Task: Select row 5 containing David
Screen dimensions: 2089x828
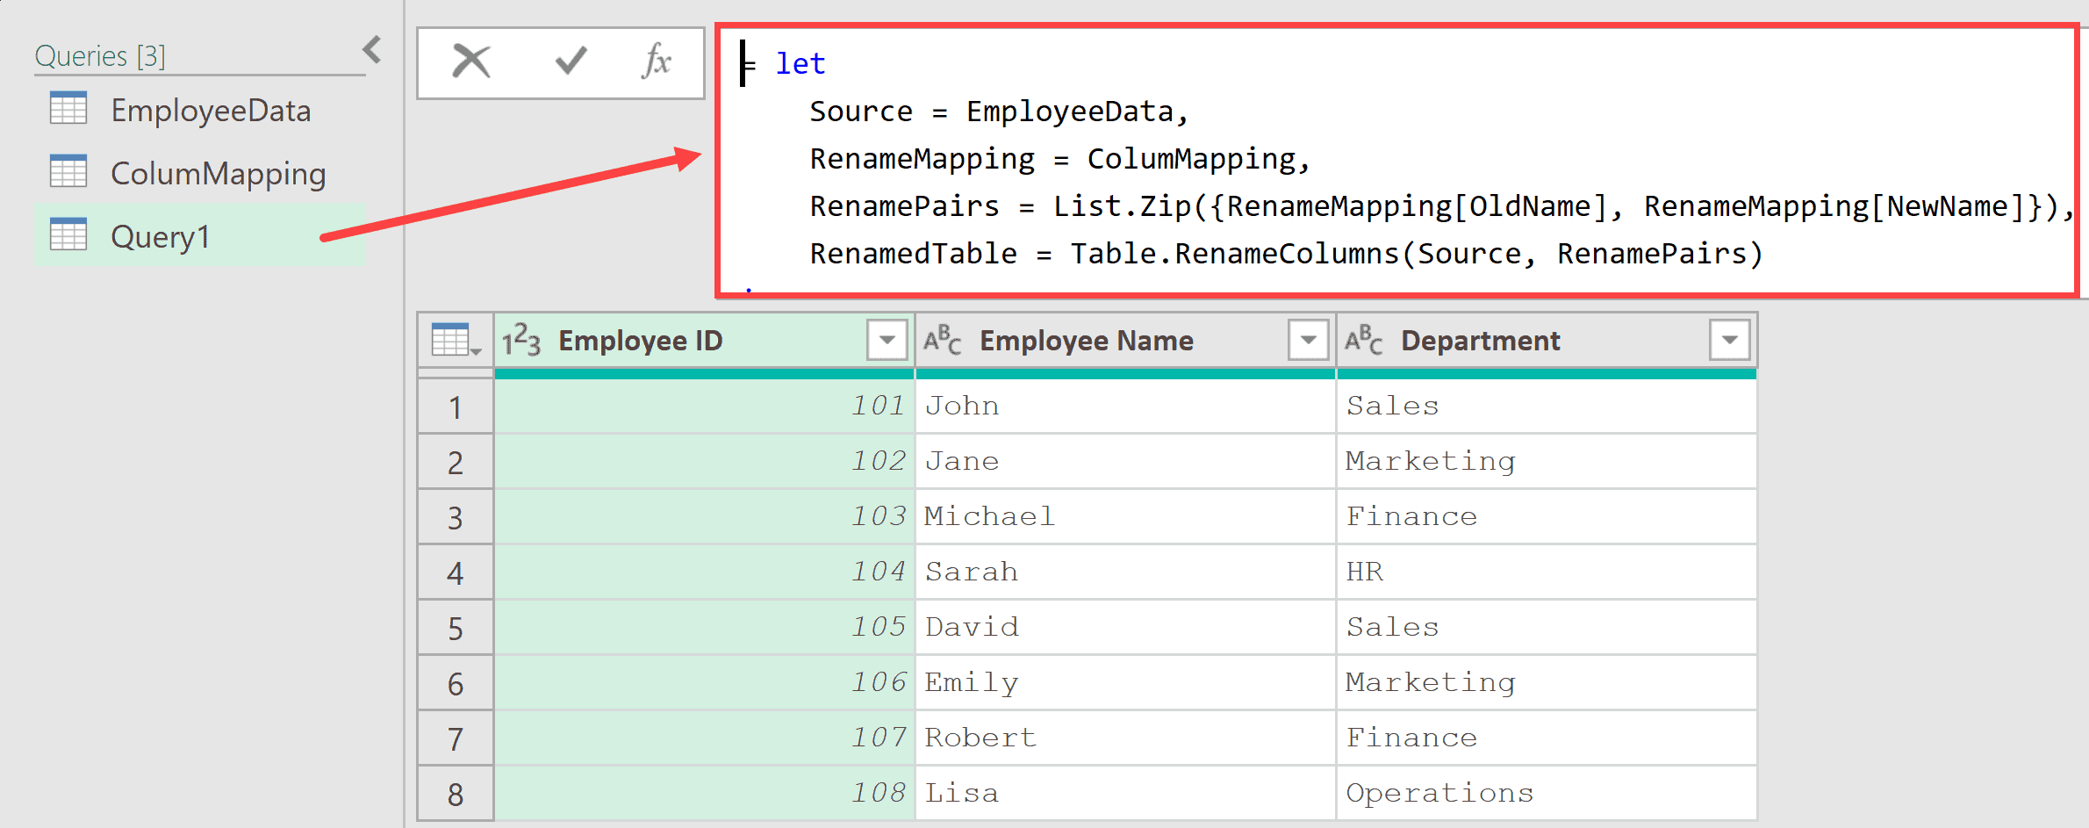Action: 456,627
